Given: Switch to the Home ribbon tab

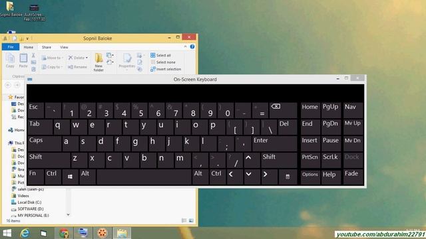Looking at the screenshot, I should 28,47.
